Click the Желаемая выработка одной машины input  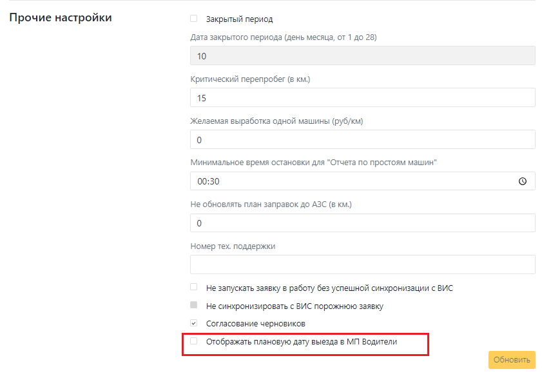363,139
